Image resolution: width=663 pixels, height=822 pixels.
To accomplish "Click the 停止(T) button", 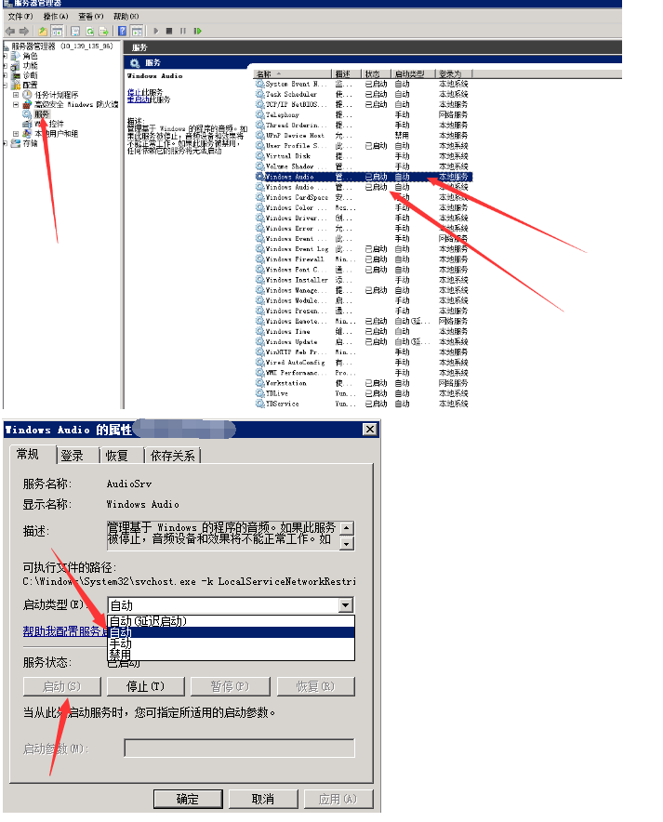I will pos(144,686).
